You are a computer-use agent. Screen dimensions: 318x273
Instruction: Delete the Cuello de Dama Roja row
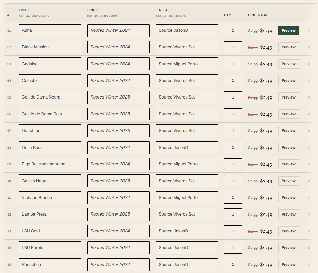[309, 114]
